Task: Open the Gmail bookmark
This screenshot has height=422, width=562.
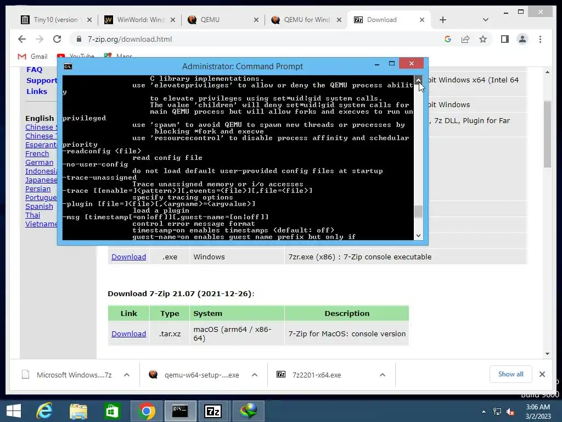Action: (32, 57)
